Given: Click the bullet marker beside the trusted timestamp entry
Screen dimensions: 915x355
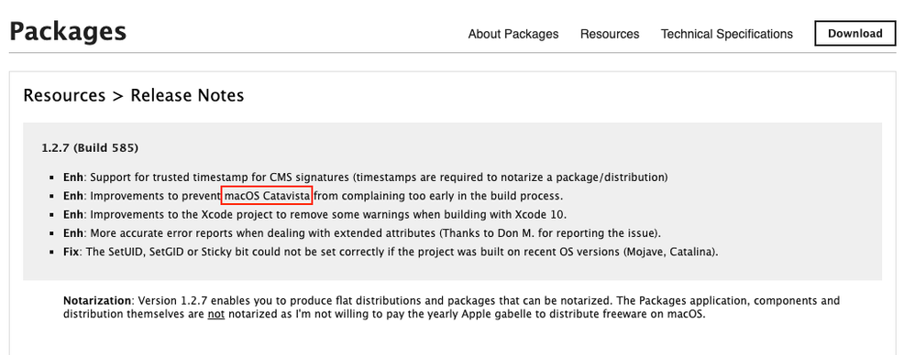Looking at the screenshot, I should pos(52,177).
